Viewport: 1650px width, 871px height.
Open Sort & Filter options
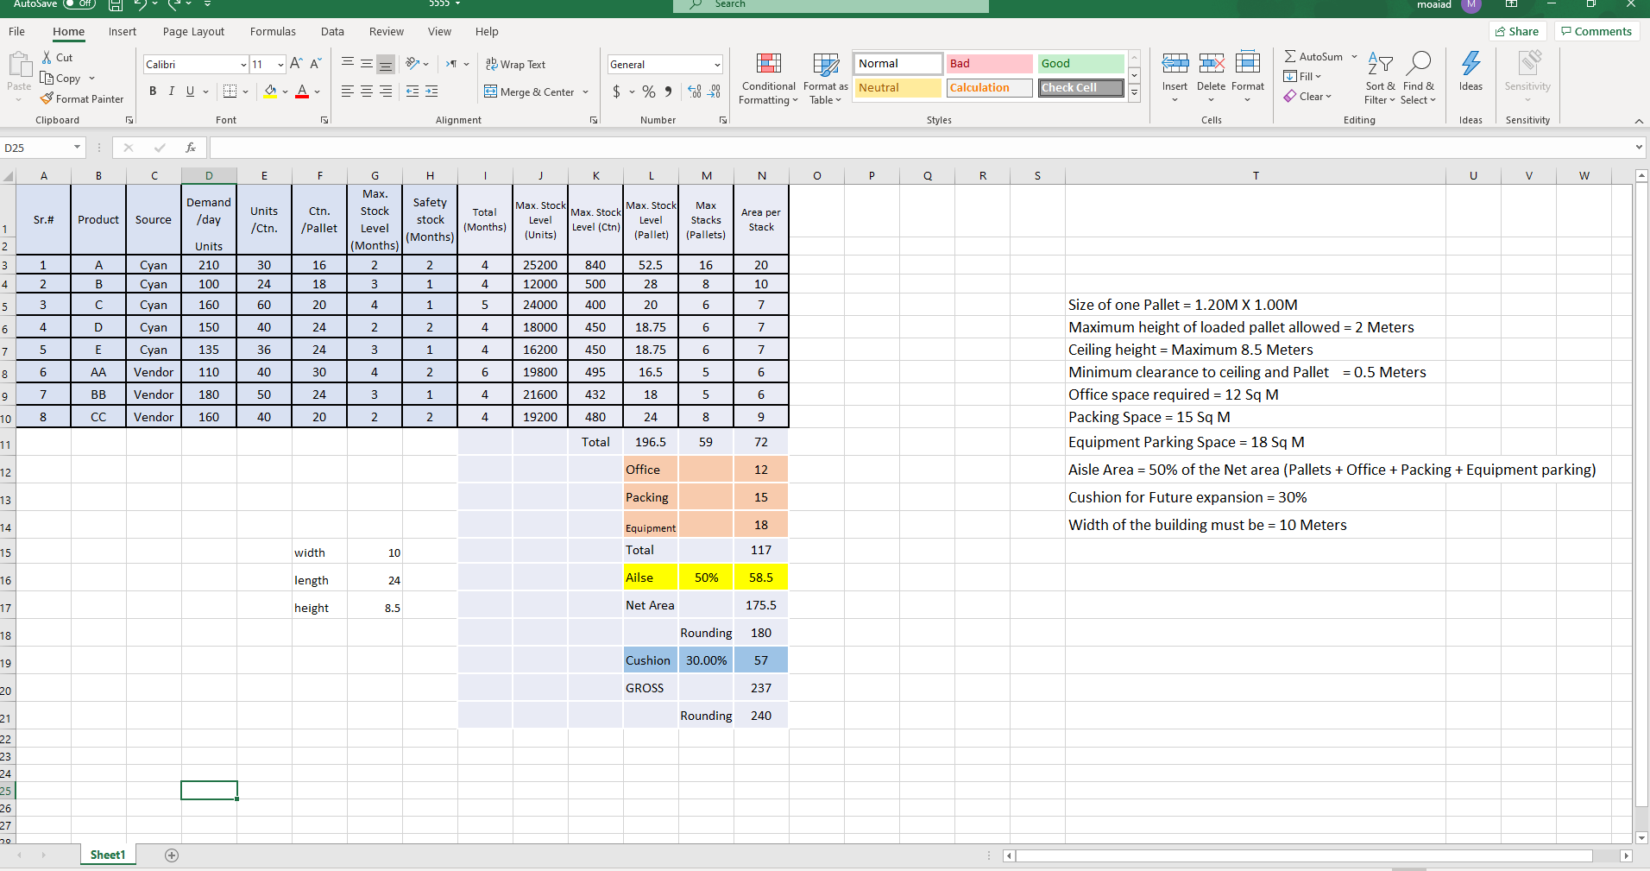pyautogui.click(x=1378, y=78)
